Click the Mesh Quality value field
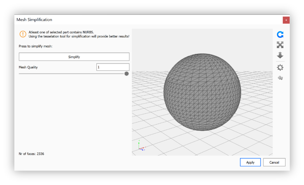This screenshot has height=185, width=304. click(x=113, y=67)
